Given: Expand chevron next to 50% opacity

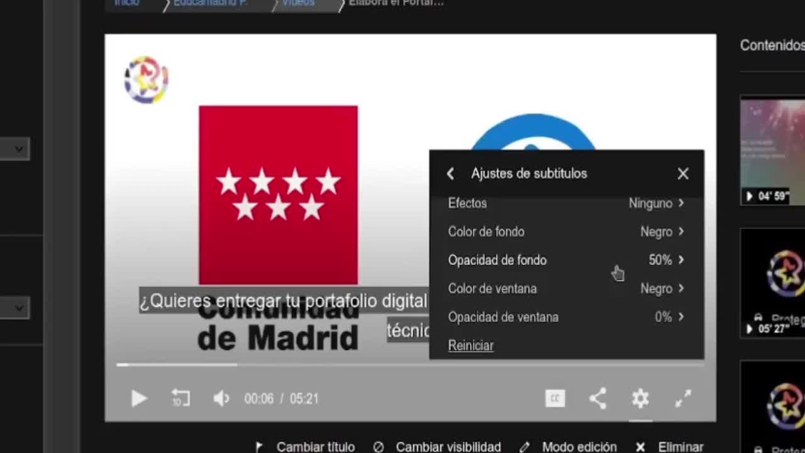Looking at the screenshot, I should pos(681,260).
